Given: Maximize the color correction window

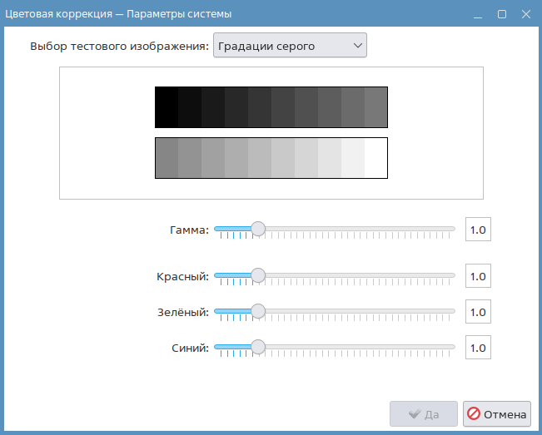Looking at the screenshot, I should [x=502, y=14].
